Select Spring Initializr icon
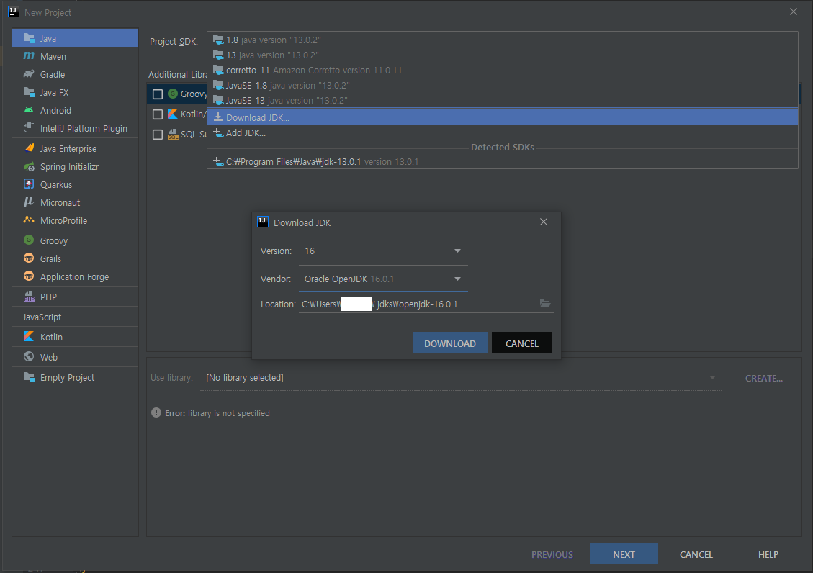 [x=29, y=166]
